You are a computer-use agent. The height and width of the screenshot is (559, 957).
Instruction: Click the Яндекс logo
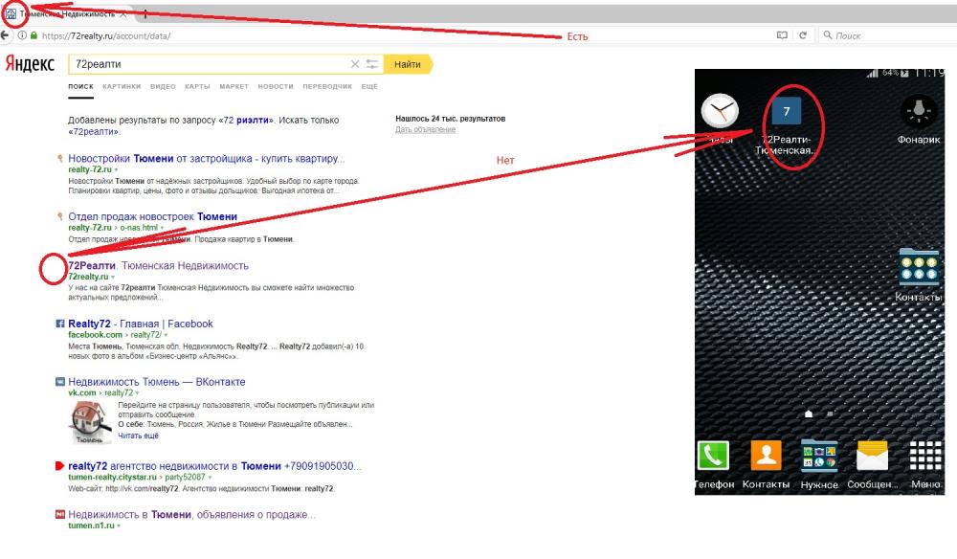click(x=30, y=63)
